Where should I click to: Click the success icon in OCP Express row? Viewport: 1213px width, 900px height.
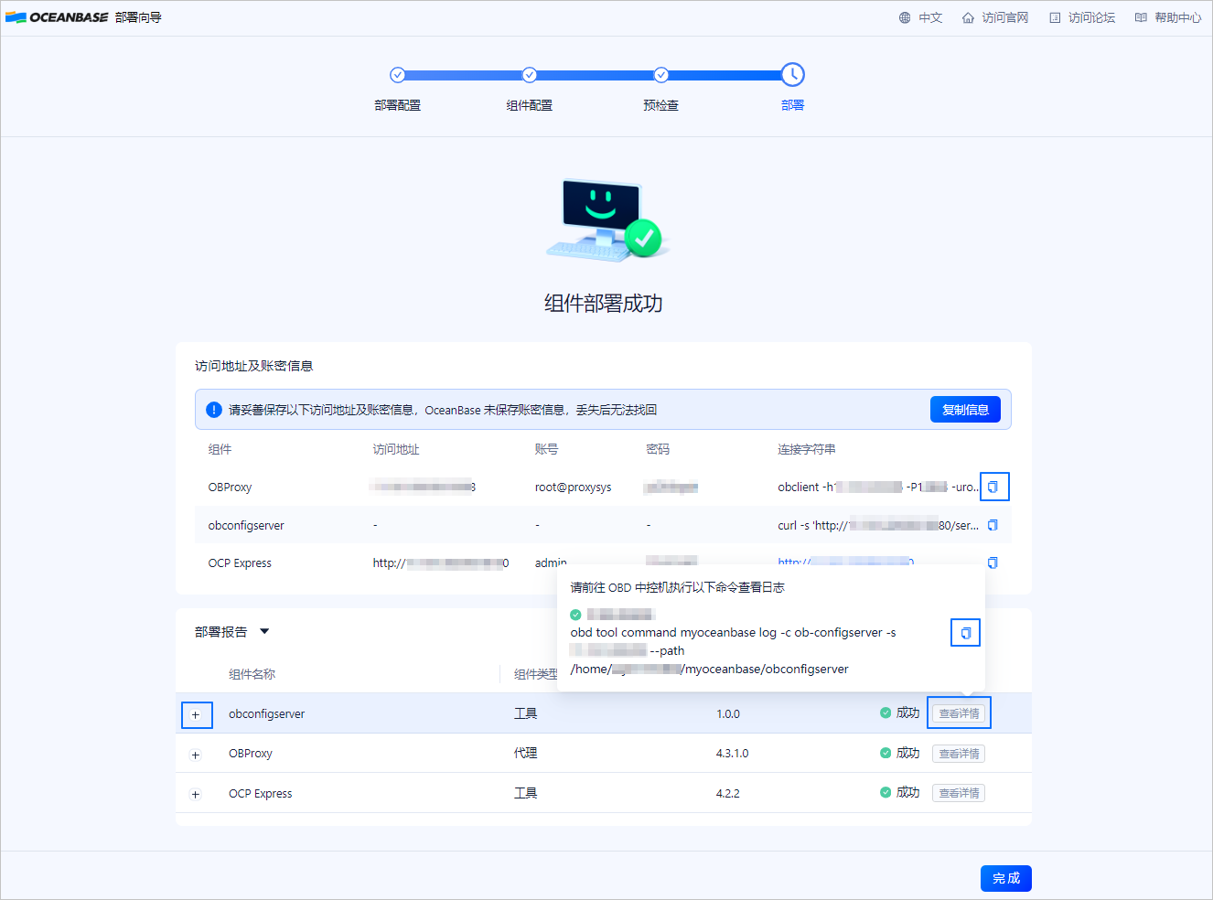[x=886, y=792]
